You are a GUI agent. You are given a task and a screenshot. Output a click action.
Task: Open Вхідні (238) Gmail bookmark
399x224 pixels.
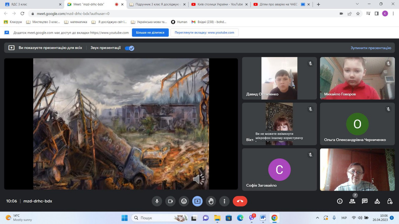209,22
